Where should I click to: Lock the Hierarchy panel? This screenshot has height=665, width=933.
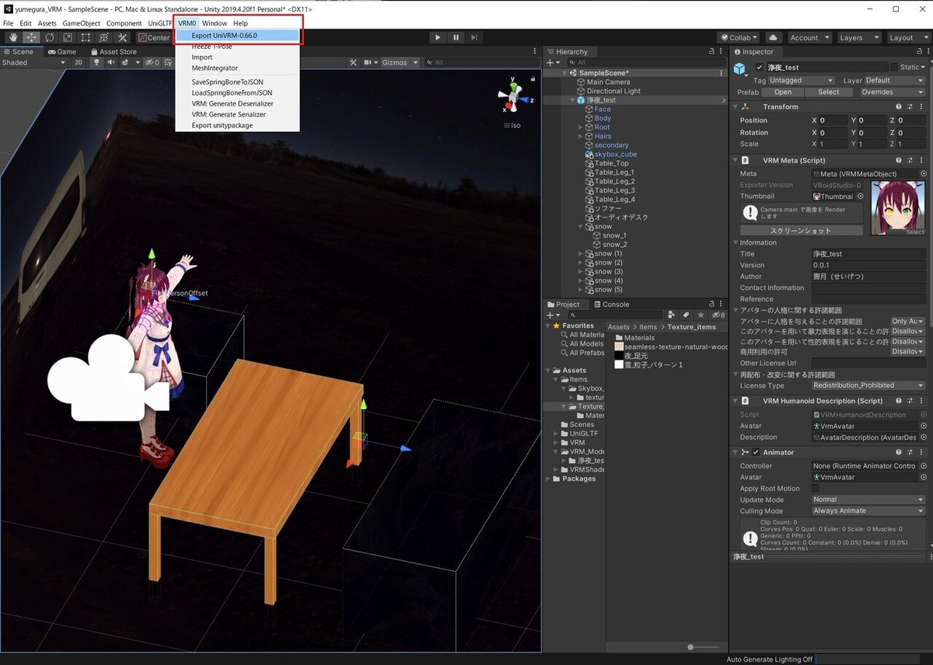coord(711,51)
